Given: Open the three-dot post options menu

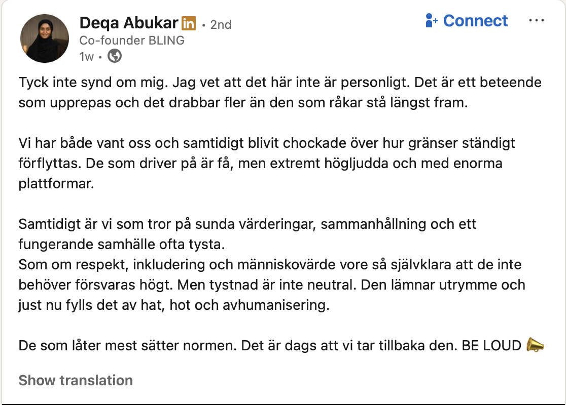Looking at the screenshot, I should click(x=536, y=21).
